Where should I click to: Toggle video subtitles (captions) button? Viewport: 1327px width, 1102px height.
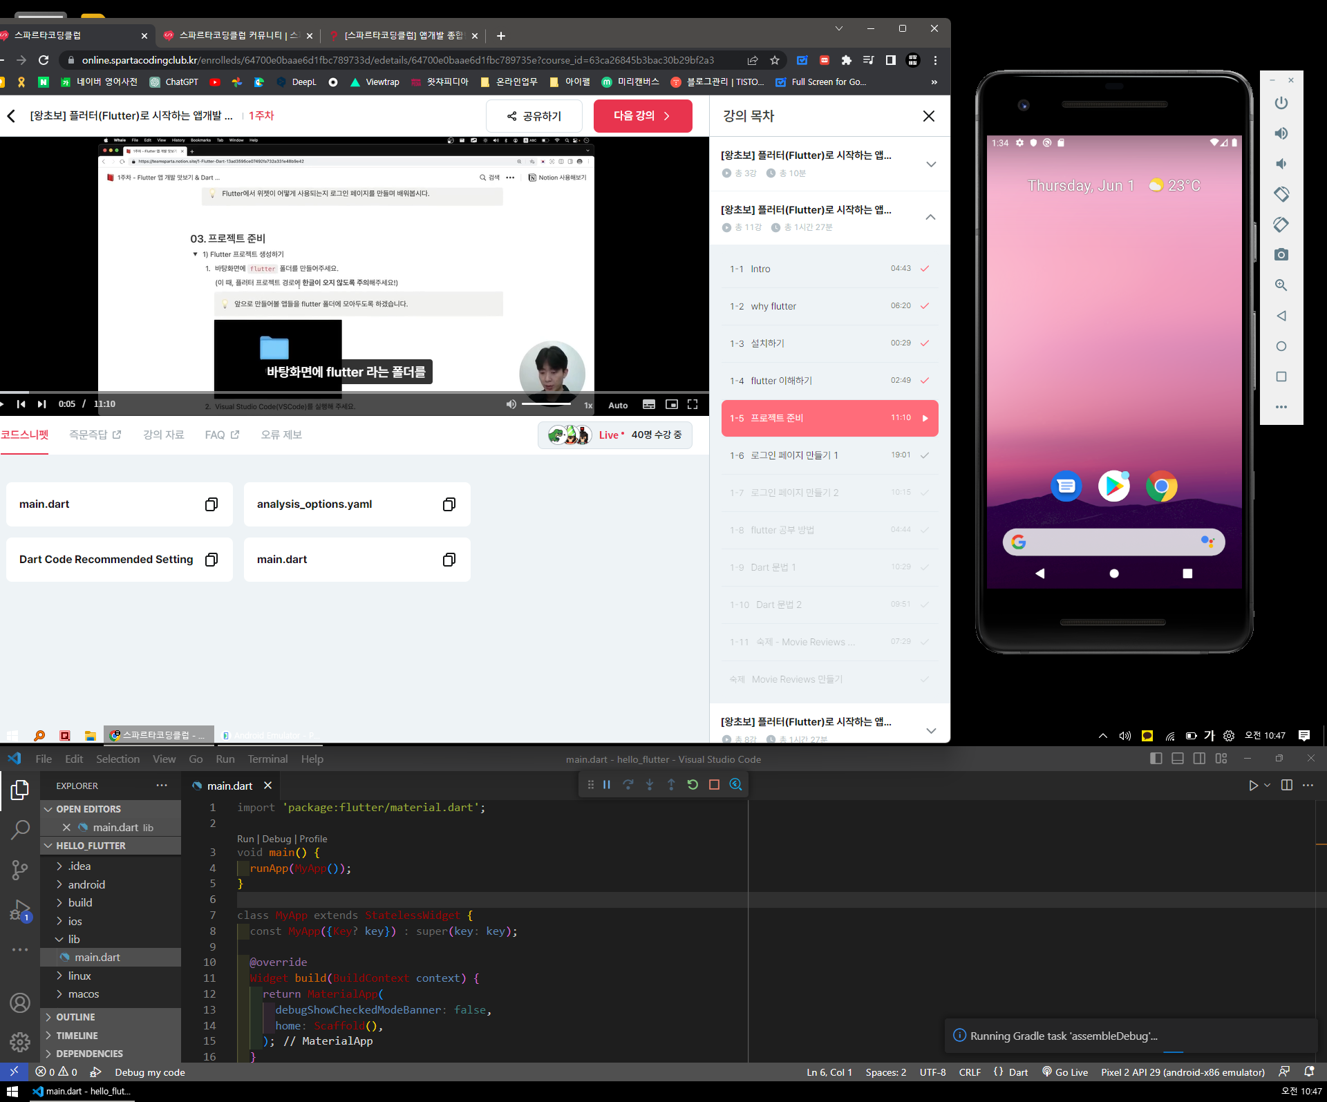pyautogui.click(x=649, y=404)
